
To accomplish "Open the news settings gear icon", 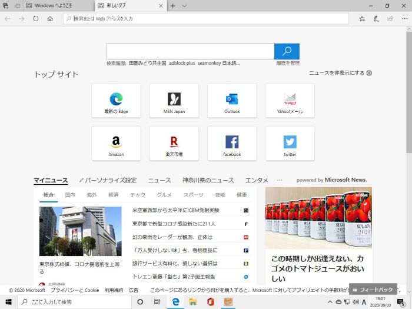I will [369, 73].
